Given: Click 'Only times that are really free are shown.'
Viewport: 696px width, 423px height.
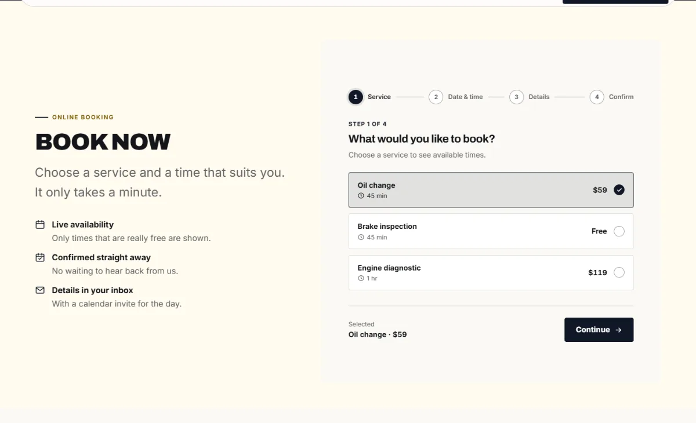Looking at the screenshot, I should click(131, 238).
